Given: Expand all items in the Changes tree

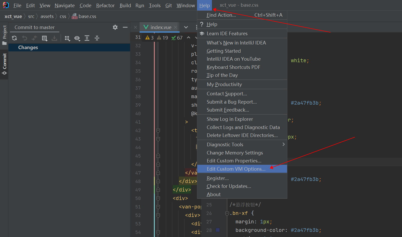Looking at the screenshot, I should click(87, 38).
